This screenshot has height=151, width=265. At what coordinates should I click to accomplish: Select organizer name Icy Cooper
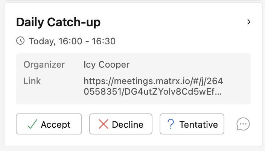click(x=107, y=65)
